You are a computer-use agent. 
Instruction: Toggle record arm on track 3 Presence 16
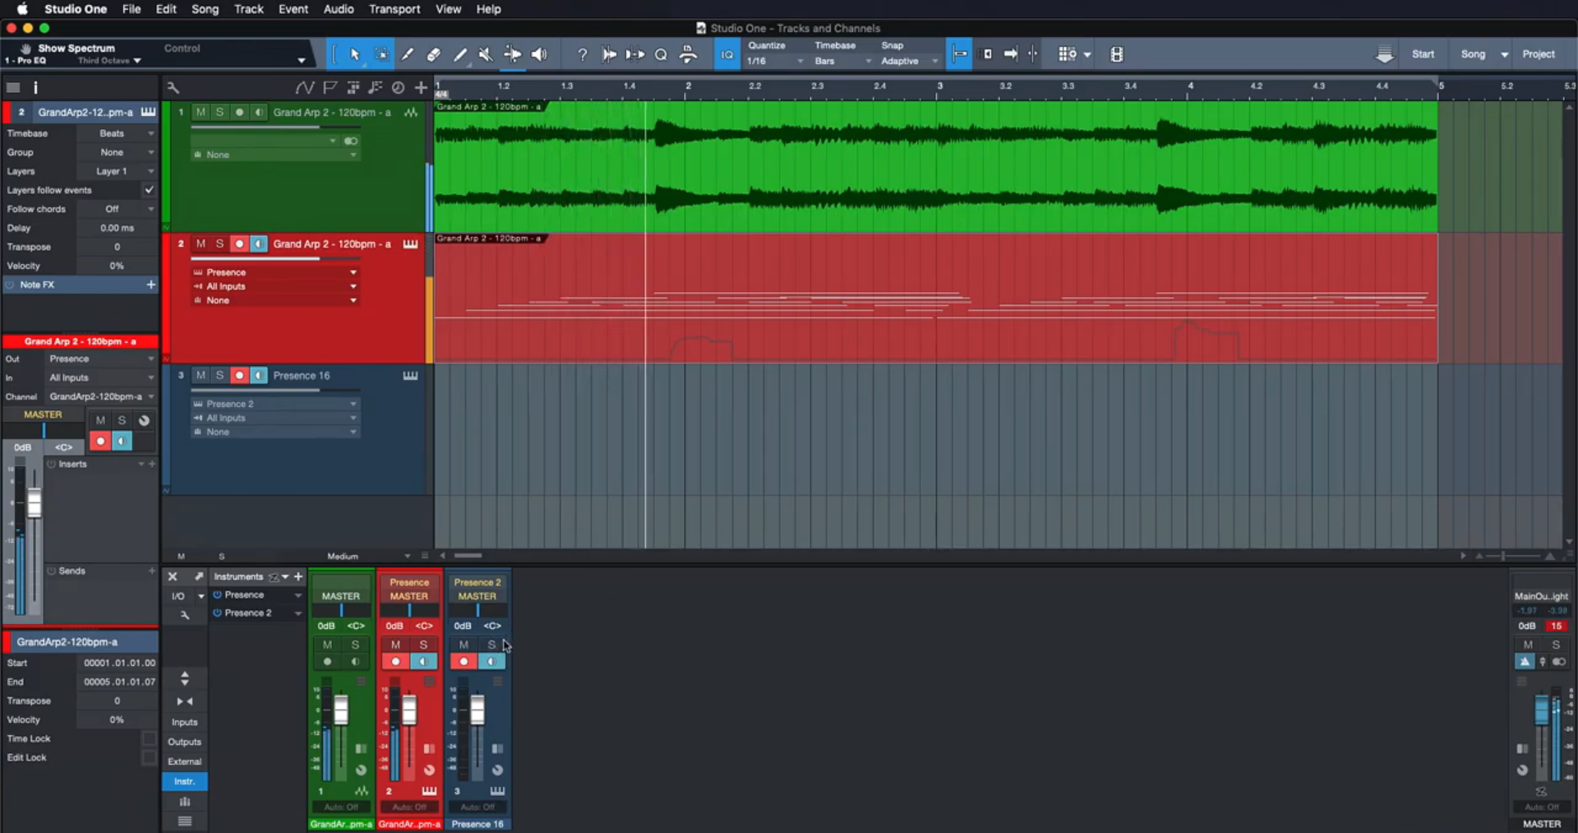239,375
